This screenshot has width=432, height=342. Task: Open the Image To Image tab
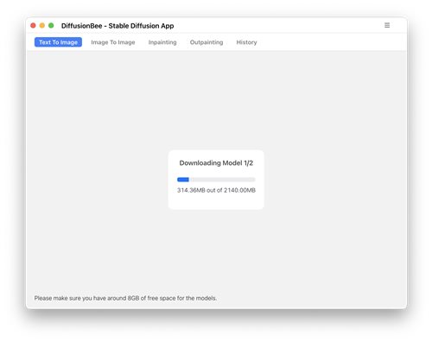(x=113, y=42)
